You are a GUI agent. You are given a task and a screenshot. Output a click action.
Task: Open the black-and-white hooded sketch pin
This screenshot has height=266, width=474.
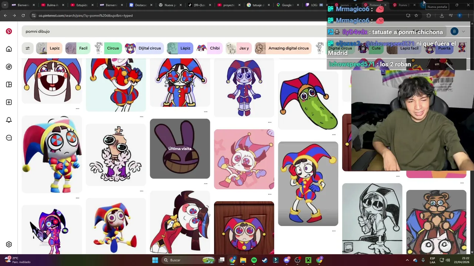372,219
